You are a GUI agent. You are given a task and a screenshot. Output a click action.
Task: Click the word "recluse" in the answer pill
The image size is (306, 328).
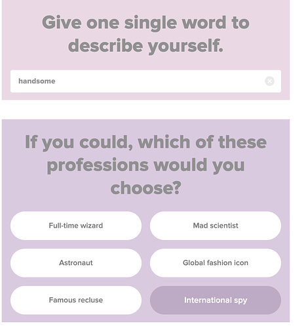pyautogui.click(x=90, y=300)
